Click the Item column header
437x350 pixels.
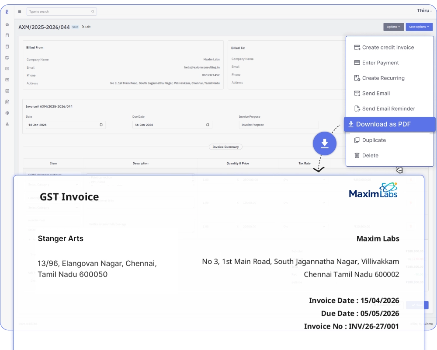(x=53, y=163)
